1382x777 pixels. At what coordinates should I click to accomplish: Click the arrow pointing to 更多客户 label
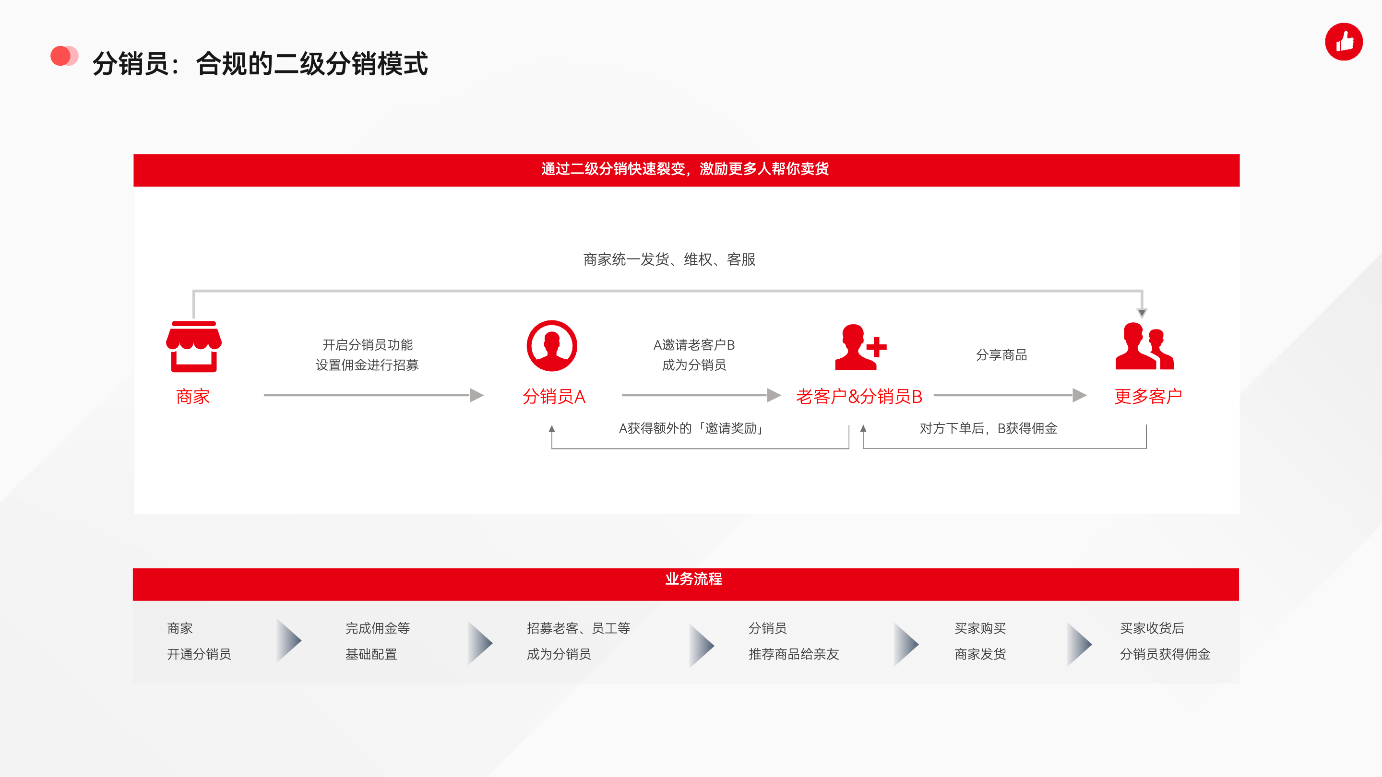click(1010, 395)
